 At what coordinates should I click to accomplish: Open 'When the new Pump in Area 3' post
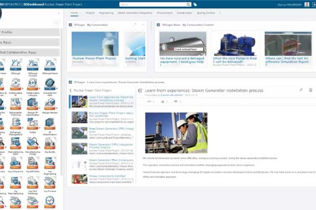coord(235,60)
